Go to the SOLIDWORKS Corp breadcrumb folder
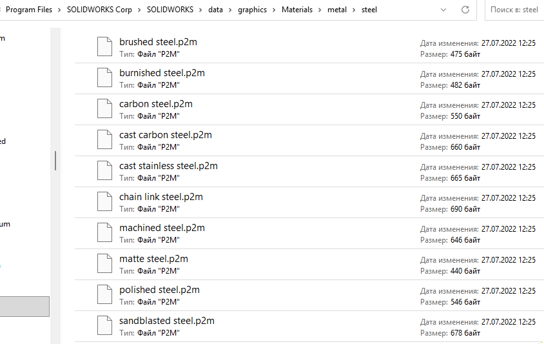 click(x=99, y=10)
